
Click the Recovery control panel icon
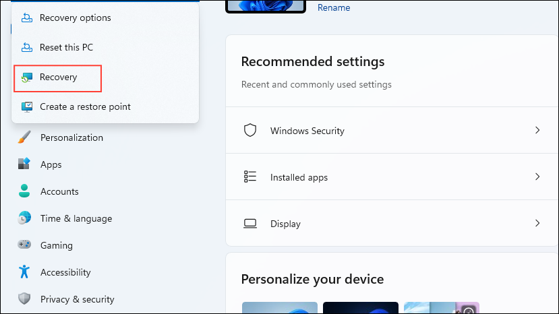coord(27,77)
